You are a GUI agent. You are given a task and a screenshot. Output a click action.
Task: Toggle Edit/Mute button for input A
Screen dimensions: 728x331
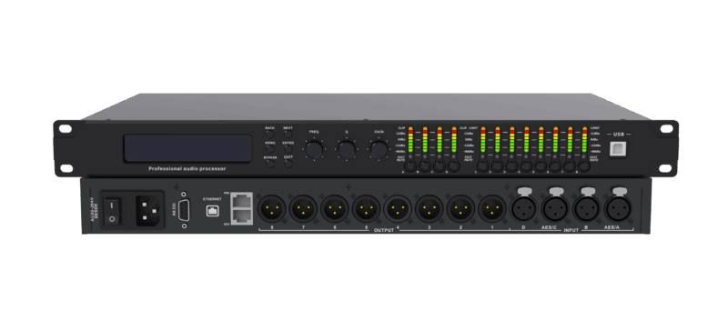(411, 166)
